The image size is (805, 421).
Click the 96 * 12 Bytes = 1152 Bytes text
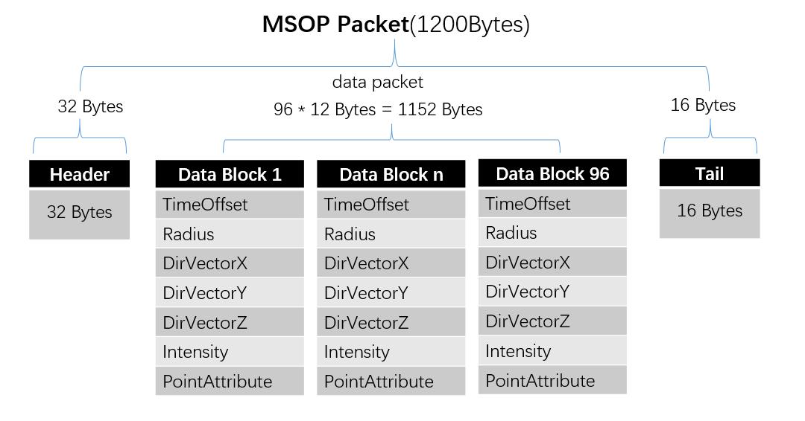coord(378,109)
